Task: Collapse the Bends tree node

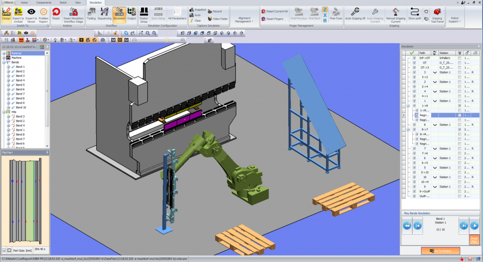Action: 4,63
